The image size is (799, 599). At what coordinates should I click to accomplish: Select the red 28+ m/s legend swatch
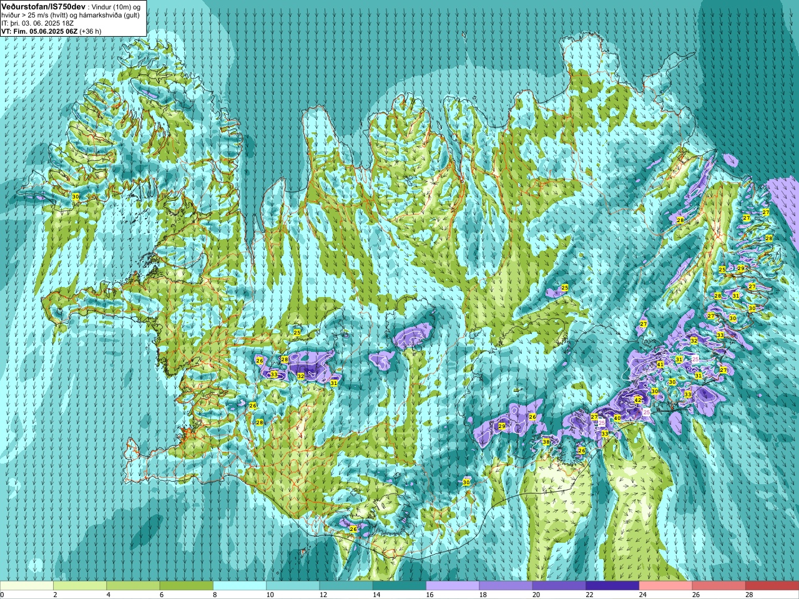coord(772,586)
